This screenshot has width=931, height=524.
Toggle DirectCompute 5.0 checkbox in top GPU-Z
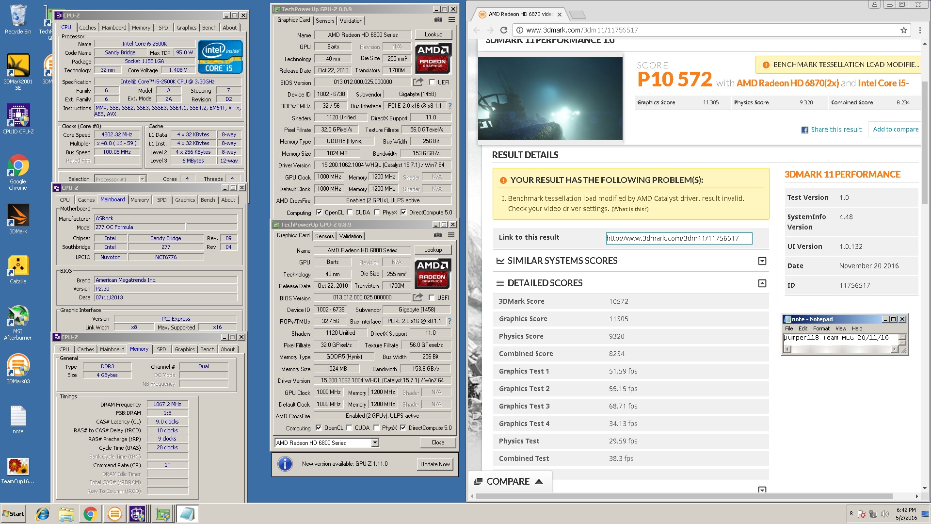pos(403,213)
